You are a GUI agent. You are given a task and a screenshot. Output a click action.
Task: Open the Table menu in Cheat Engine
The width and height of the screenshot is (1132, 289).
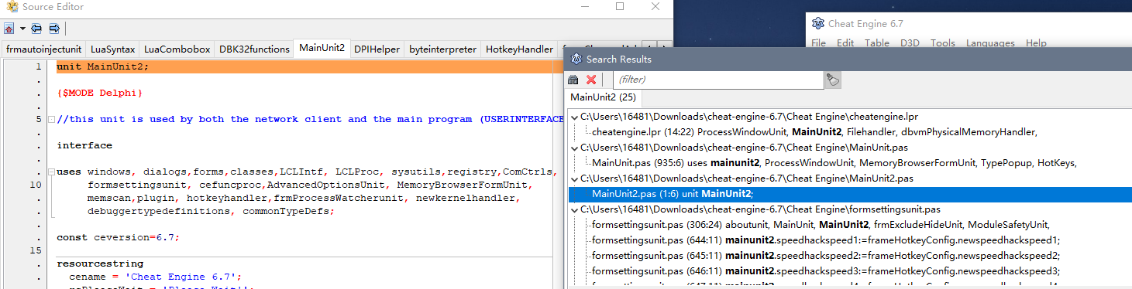pos(877,43)
